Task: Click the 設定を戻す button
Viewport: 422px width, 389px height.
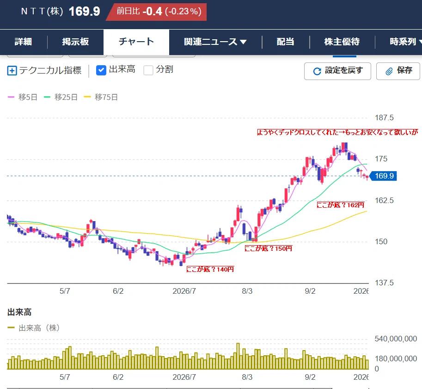Action: [x=337, y=71]
